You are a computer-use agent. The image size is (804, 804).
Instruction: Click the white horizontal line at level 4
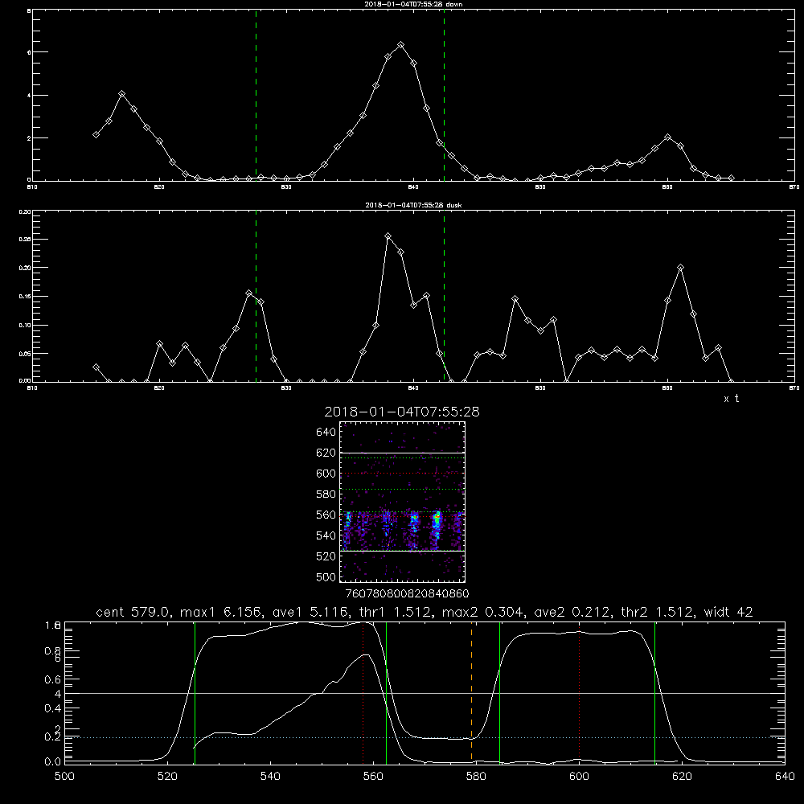point(425,693)
